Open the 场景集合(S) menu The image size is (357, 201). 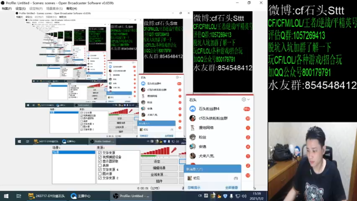[x=54, y=8]
